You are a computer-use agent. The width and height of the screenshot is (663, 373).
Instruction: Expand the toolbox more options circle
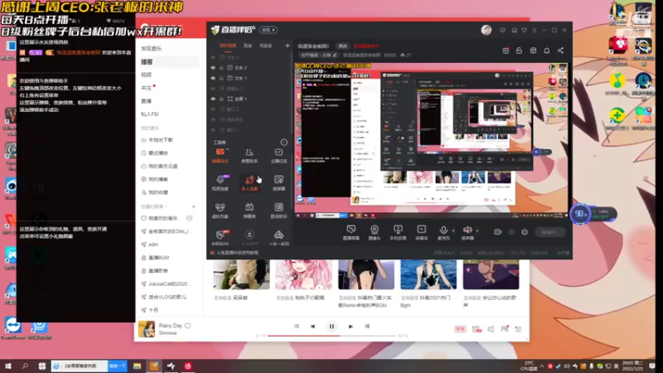pyautogui.click(x=284, y=142)
